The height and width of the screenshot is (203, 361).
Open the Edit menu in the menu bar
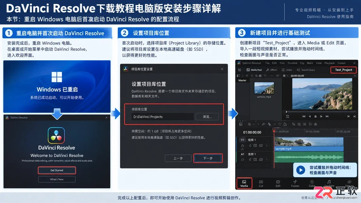[275, 63]
